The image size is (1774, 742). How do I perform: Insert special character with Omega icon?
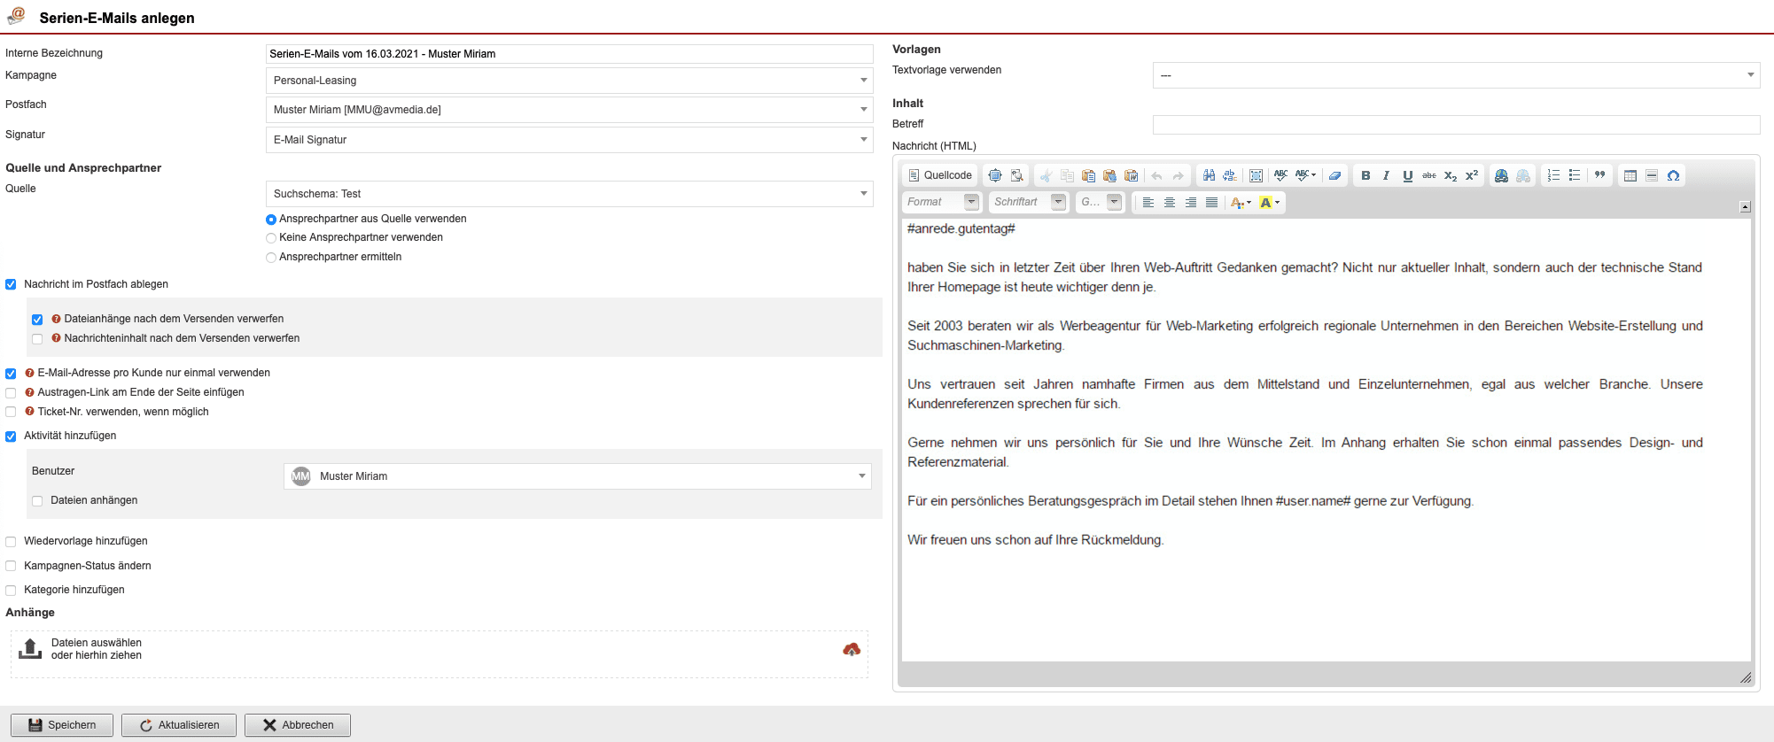(x=1673, y=175)
